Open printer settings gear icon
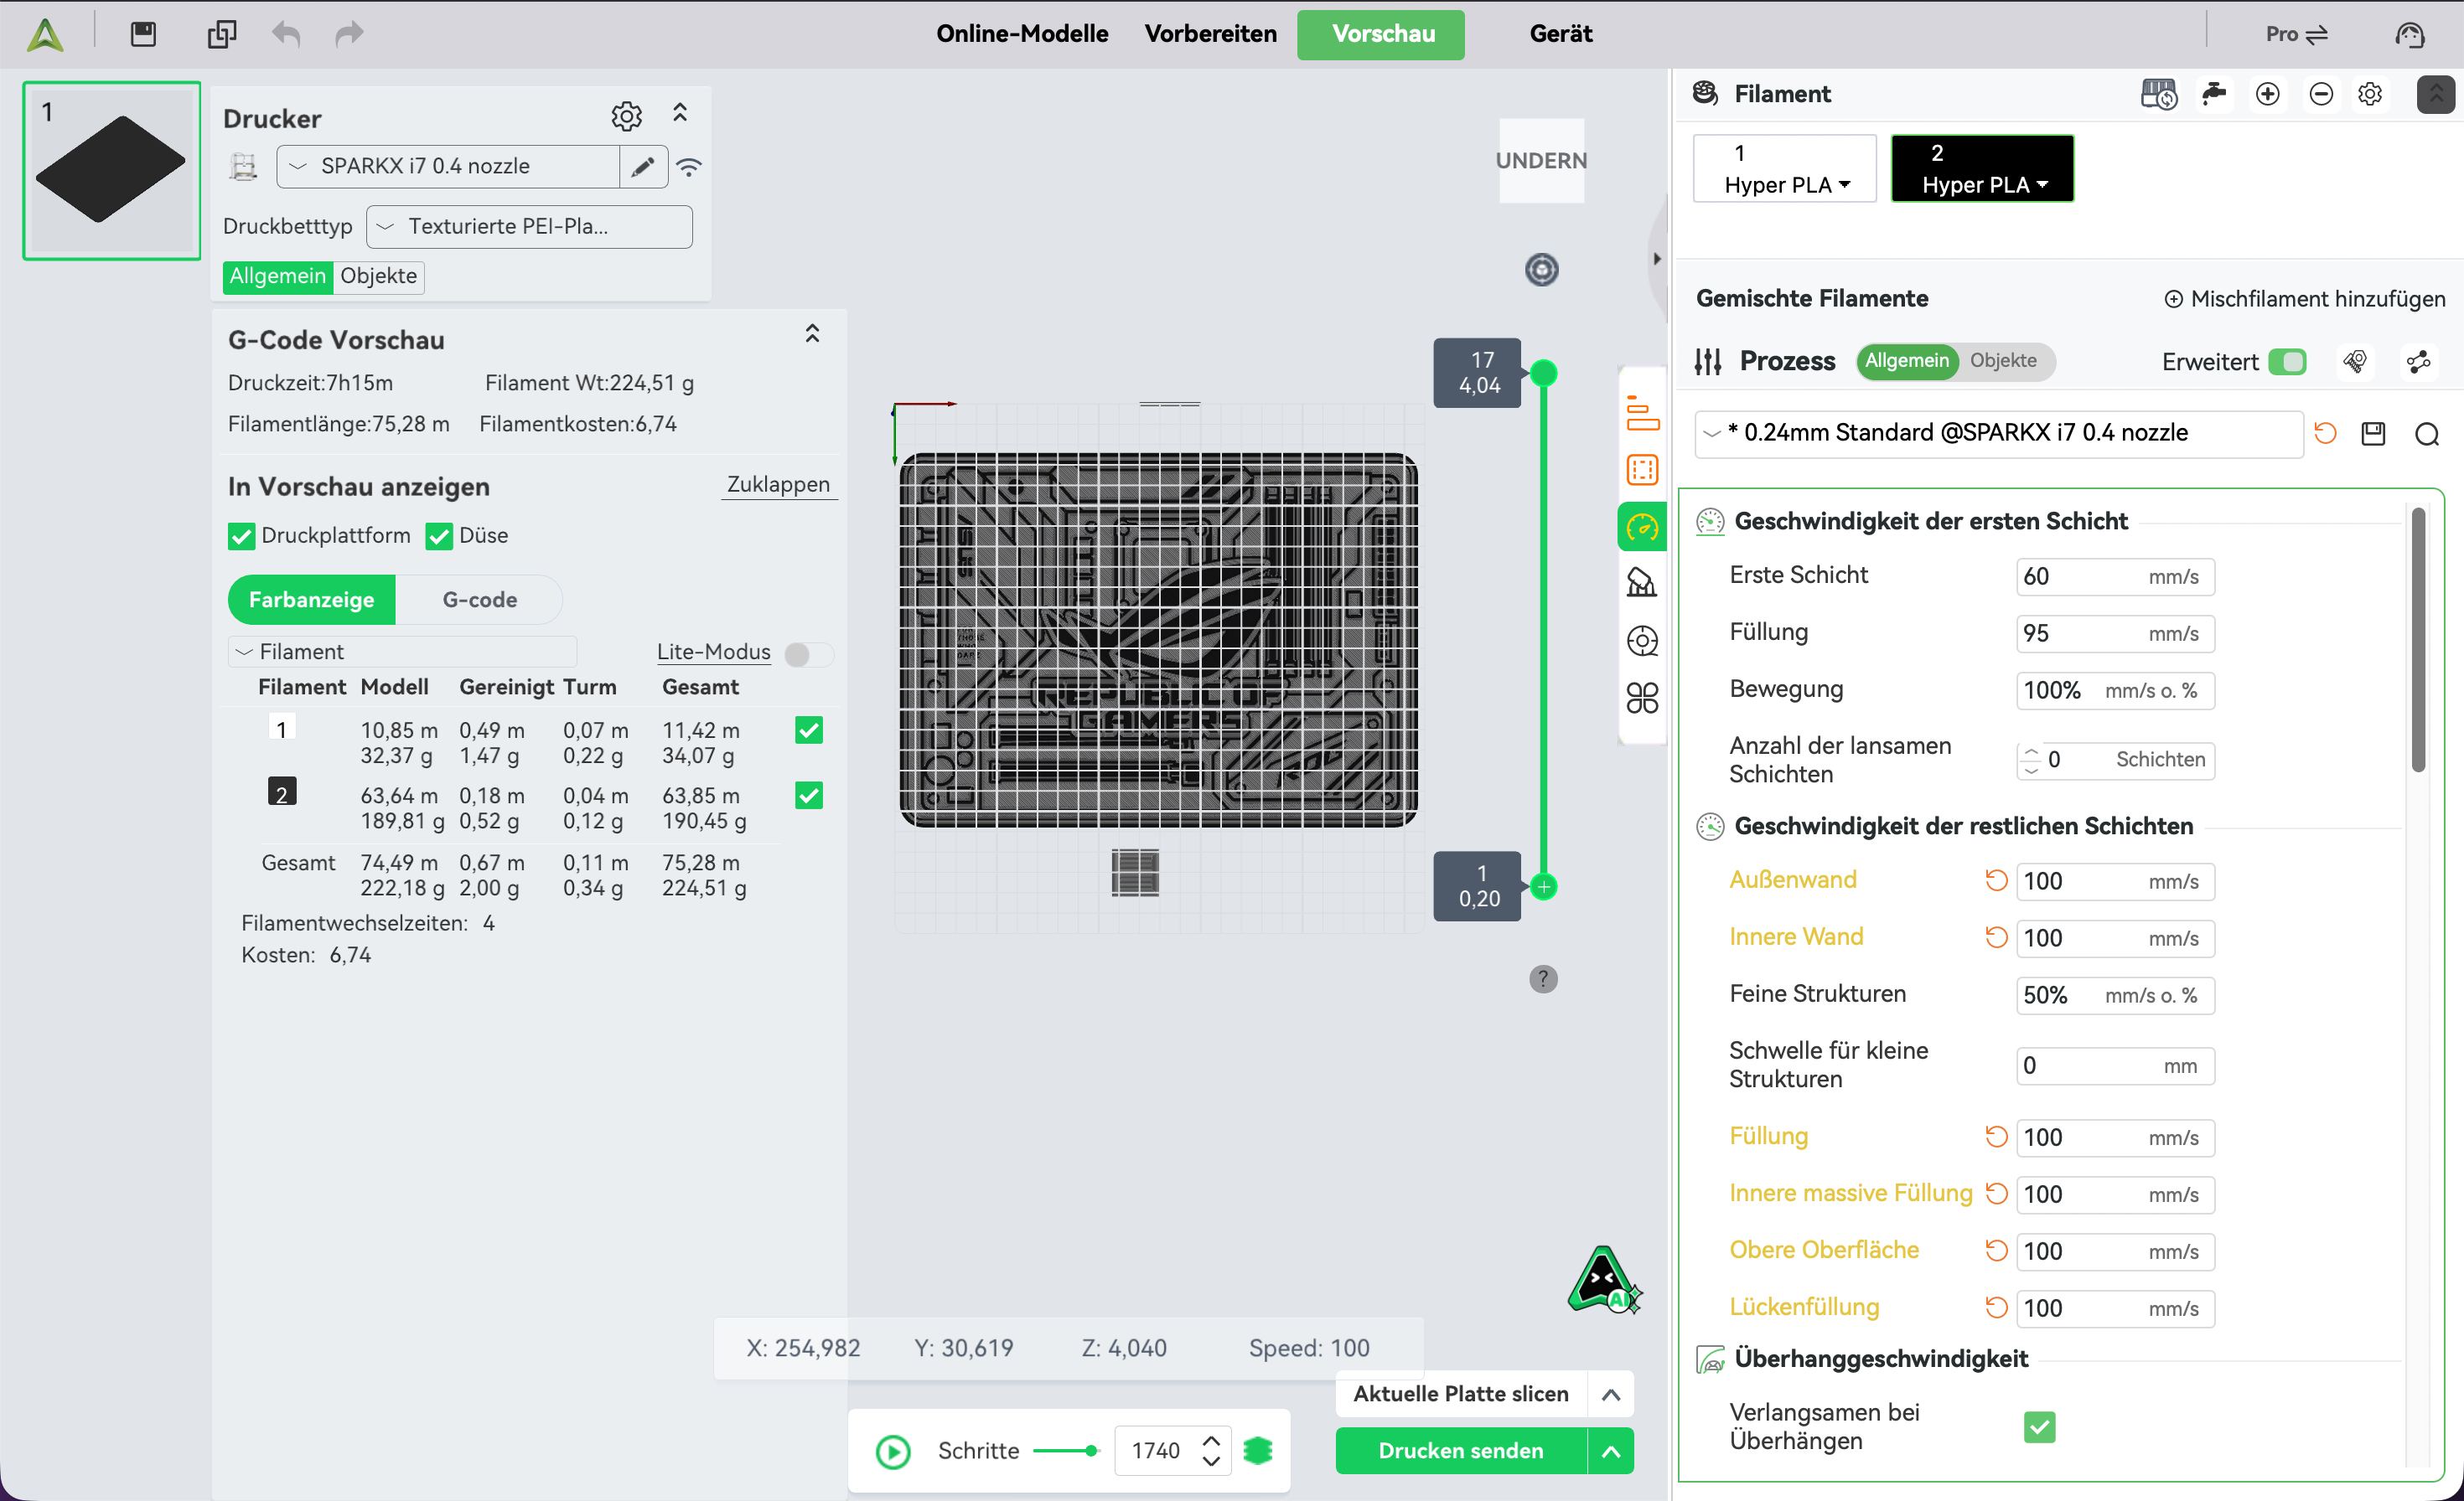This screenshot has height=1501, width=2464. point(626,117)
